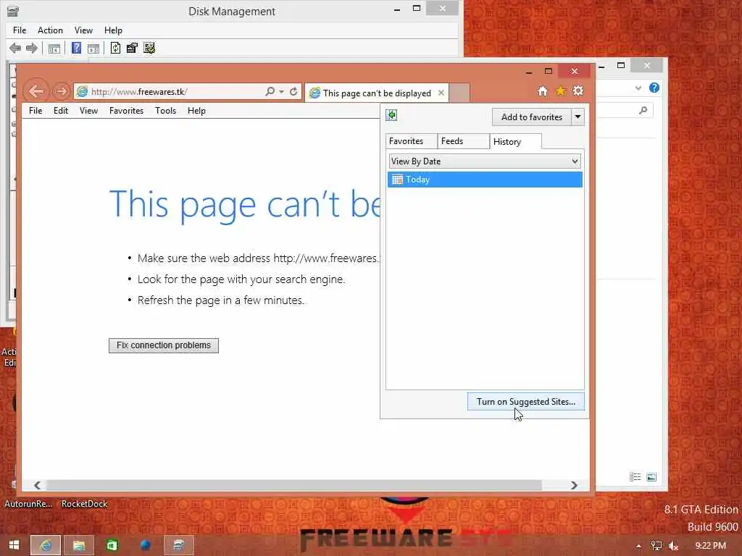Switch to Favorites tab in panel
Screen dimensions: 742x556
click(x=412, y=141)
